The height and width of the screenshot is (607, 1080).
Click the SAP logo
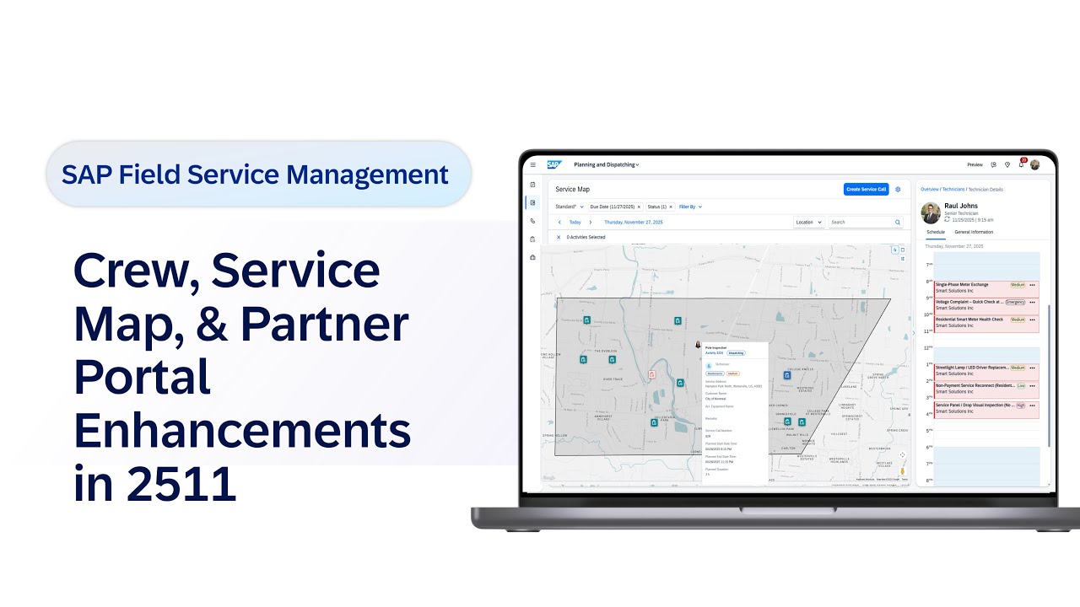(x=553, y=165)
